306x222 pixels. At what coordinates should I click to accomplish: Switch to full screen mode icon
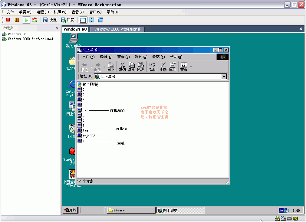pos(91,20)
